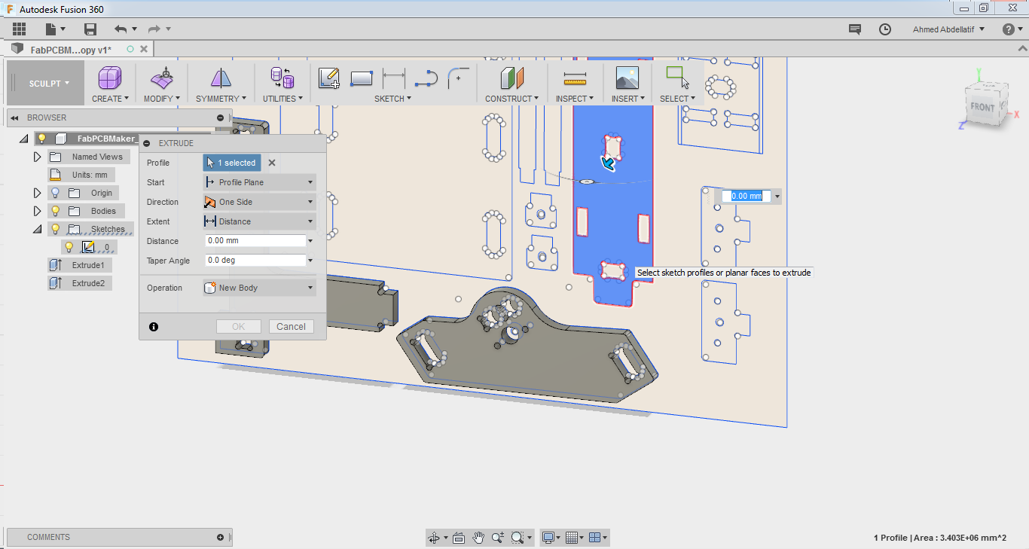This screenshot has height=549, width=1029.
Task: Open the CREATE menu
Action: coord(110,99)
